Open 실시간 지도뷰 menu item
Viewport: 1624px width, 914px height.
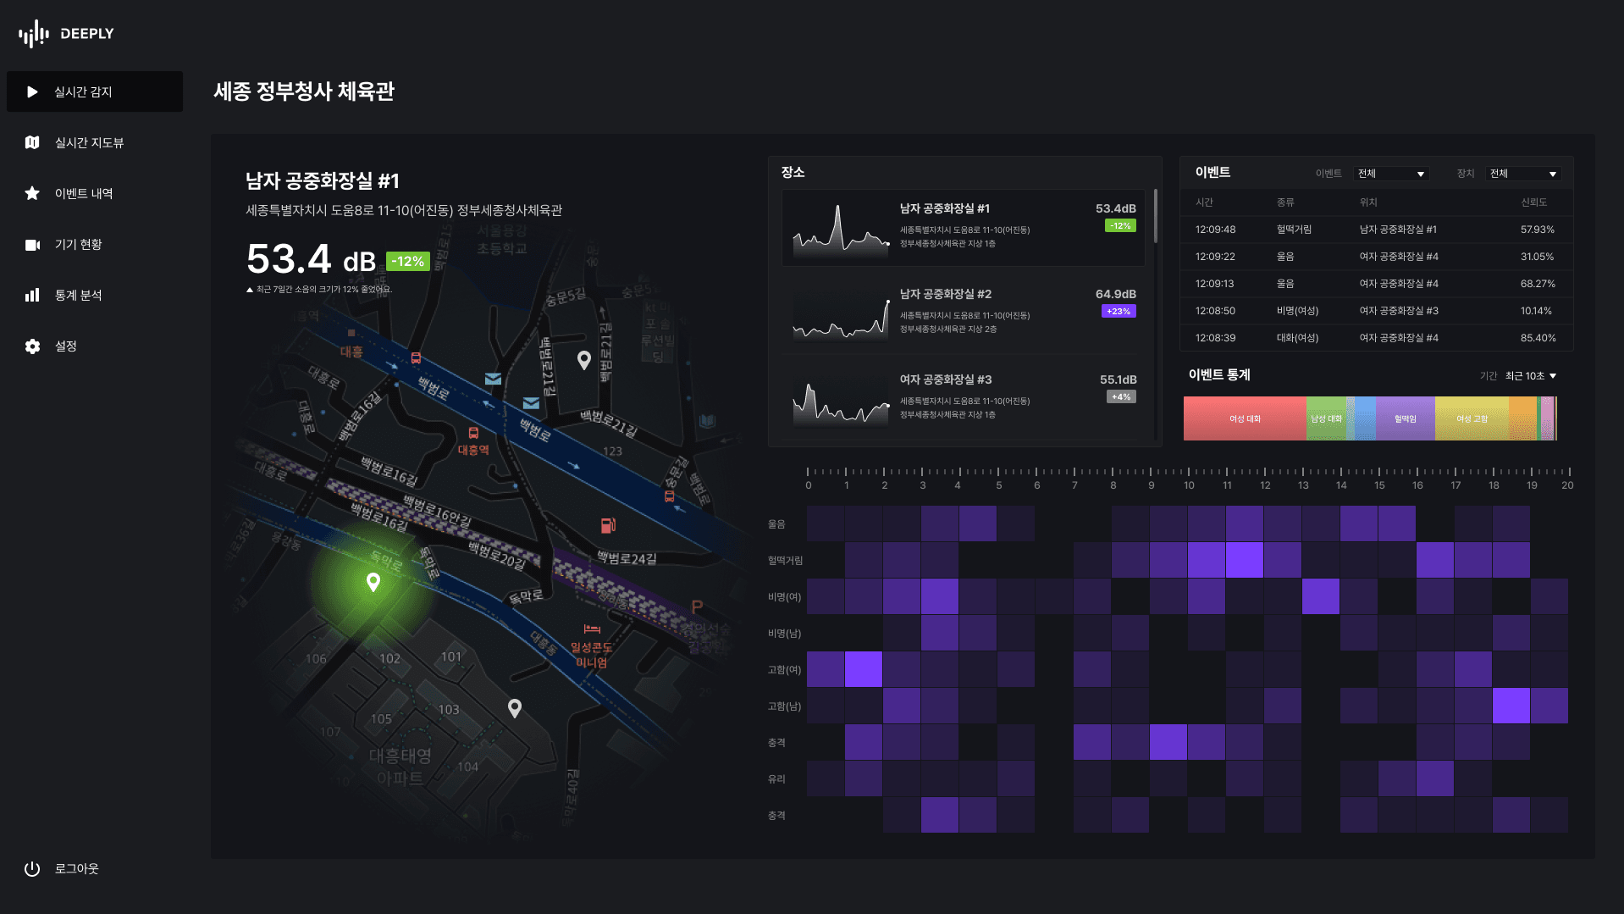click(x=95, y=142)
